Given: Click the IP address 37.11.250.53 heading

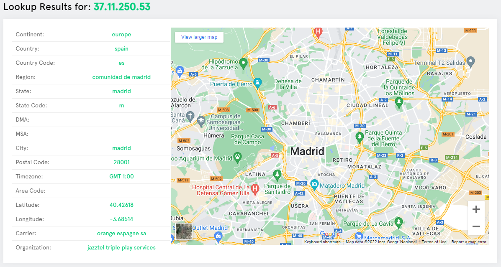Looking at the screenshot, I should tap(122, 7).
